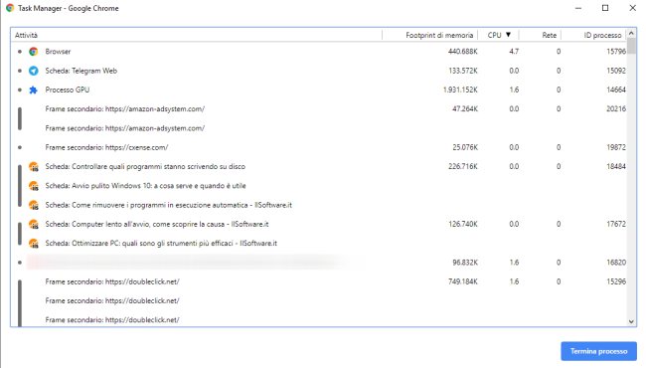The width and height of the screenshot is (646, 368).
Task: Sort by the CPU column arrow
Action: pyautogui.click(x=508, y=35)
